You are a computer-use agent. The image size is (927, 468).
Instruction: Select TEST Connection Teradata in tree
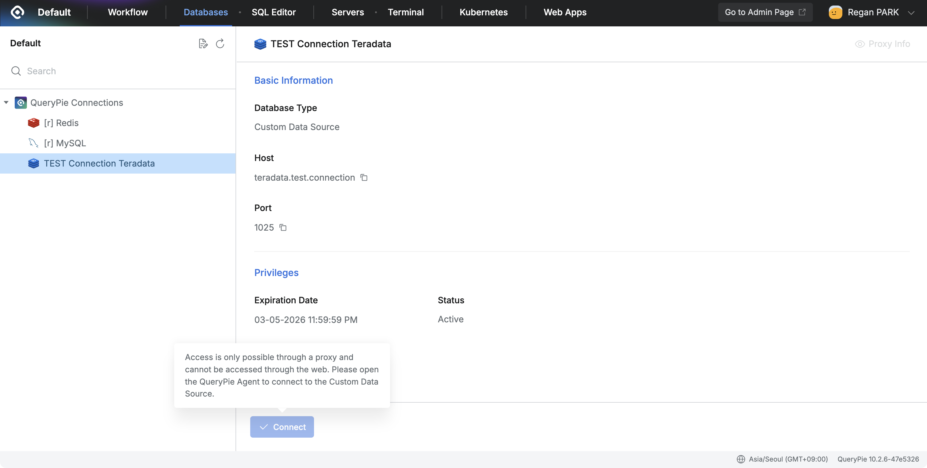point(99,163)
